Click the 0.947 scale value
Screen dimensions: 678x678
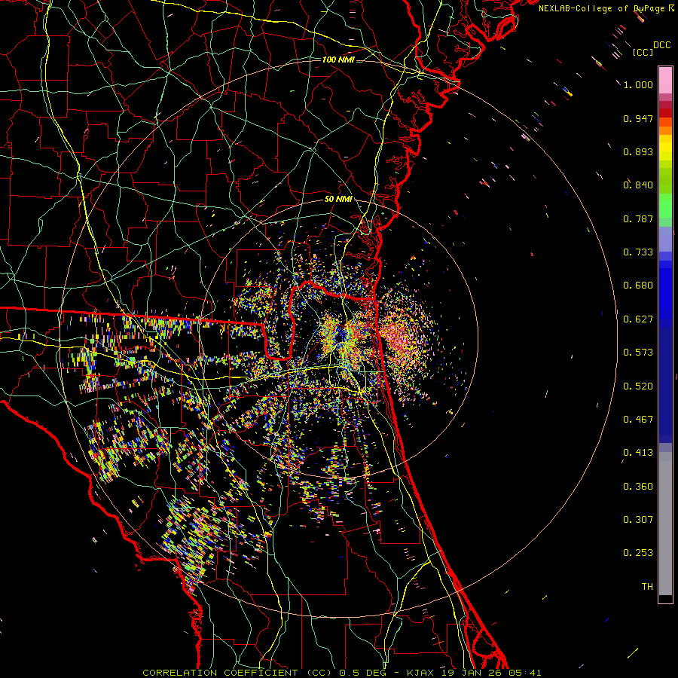point(638,118)
